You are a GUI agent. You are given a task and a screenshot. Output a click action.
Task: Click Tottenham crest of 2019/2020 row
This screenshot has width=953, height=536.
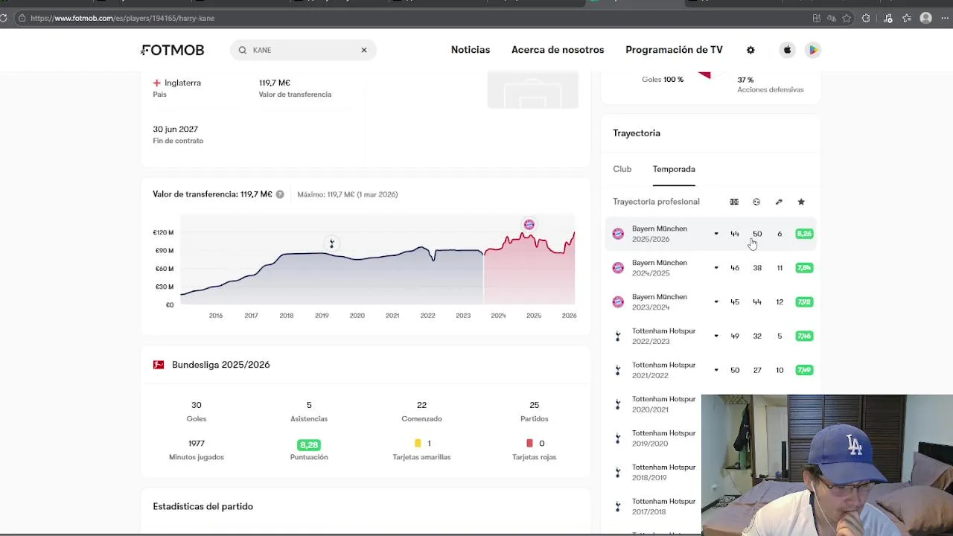tap(618, 438)
